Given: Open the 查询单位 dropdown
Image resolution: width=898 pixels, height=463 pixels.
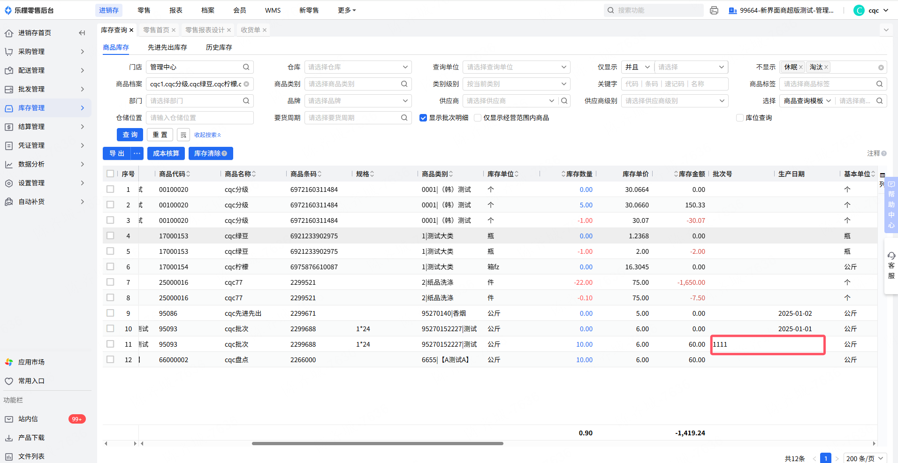Looking at the screenshot, I should [517, 67].
